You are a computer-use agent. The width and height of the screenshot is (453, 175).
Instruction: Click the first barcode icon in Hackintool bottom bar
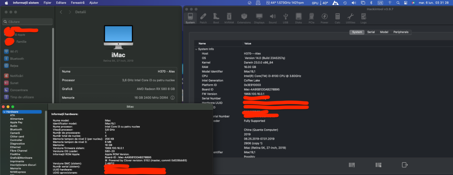[352, 165]
